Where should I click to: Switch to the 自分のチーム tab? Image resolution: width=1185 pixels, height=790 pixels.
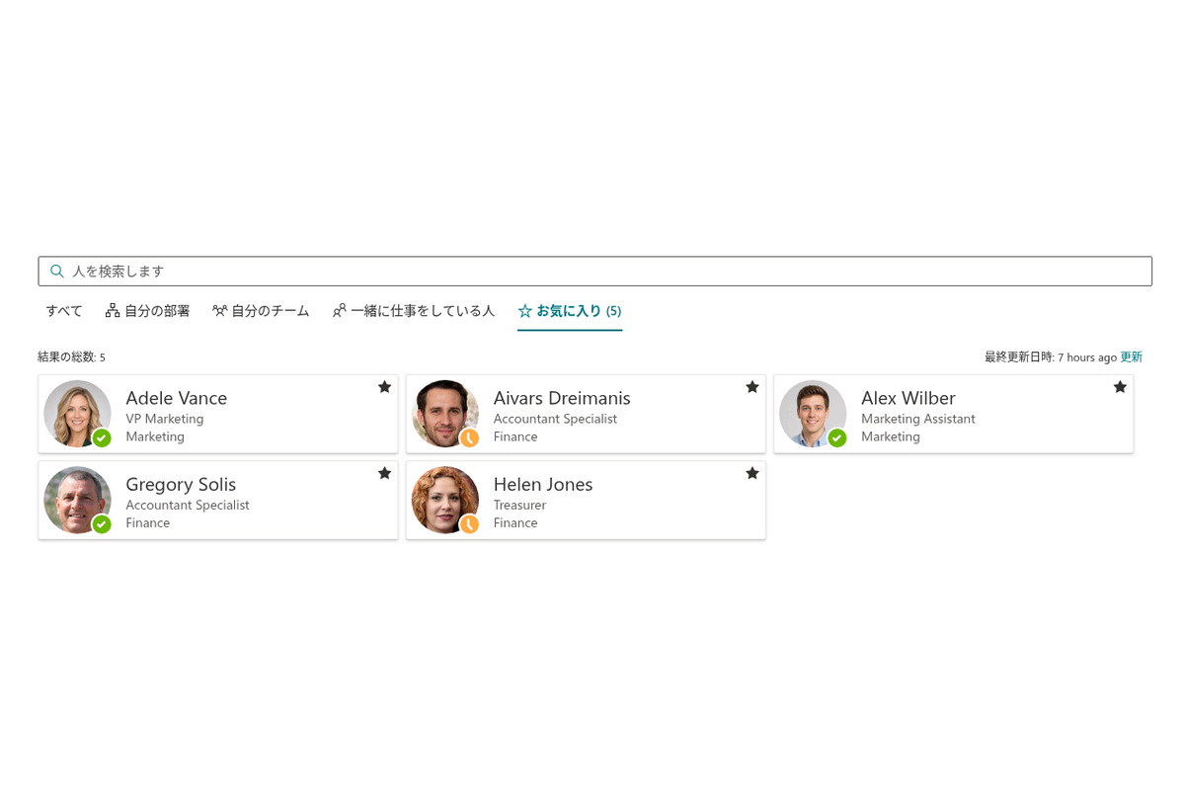pos(261,311)
